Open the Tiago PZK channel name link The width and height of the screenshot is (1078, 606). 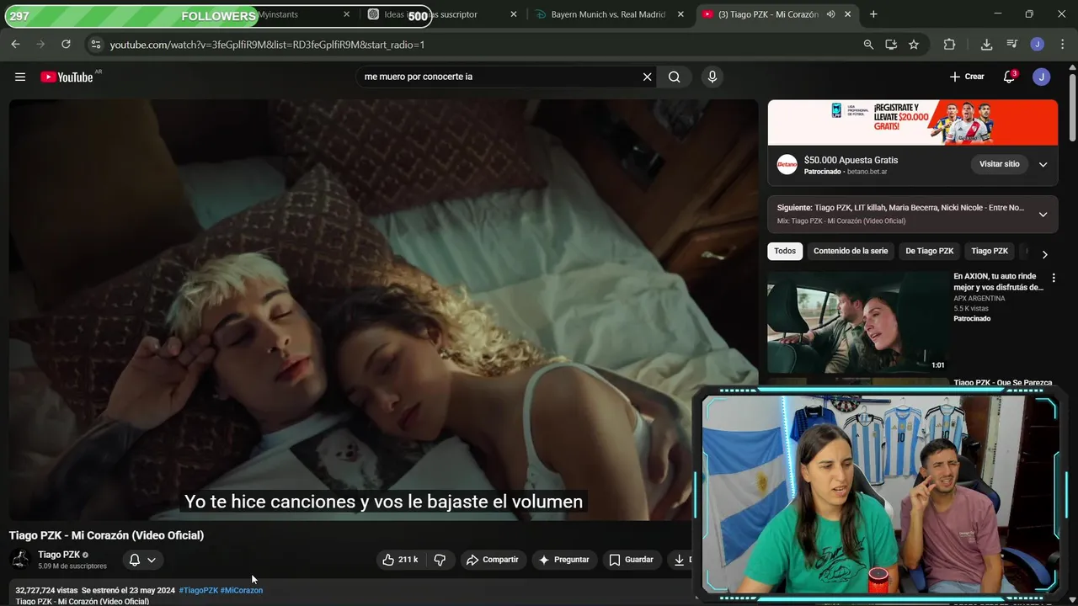tap(59, 555)
